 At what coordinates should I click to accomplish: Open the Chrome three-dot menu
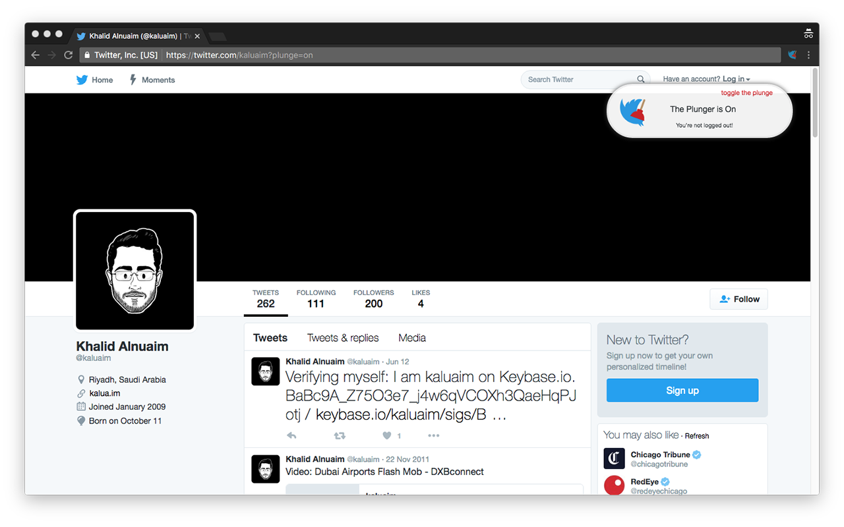pyautogui.click(x=808, y=55)
